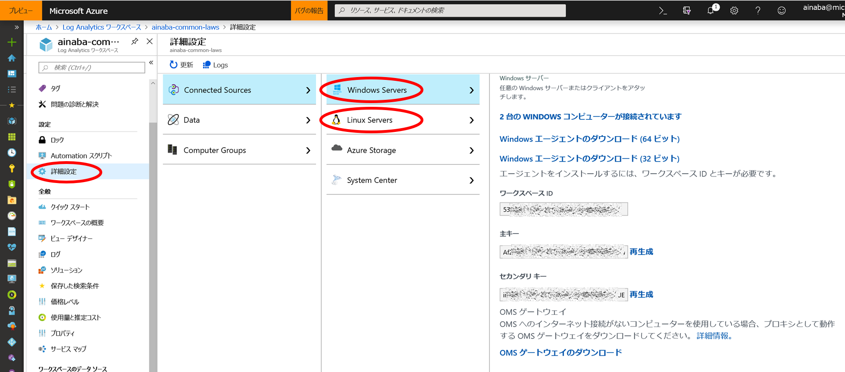Download Windows agent 32 ビット
Screen dimensions: 845x372
(x=589, y=159)
